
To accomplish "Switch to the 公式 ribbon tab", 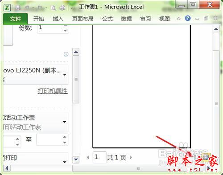I will (107, 19).
